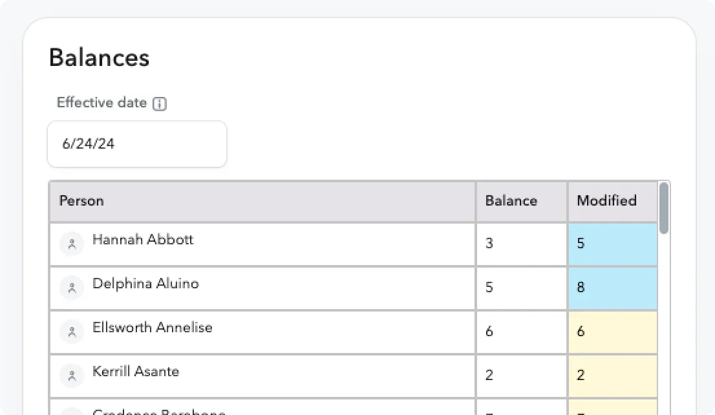Click Kerrill Asante's avatar icon
This screenshot has height=415, width=715.
click(72, 376)
